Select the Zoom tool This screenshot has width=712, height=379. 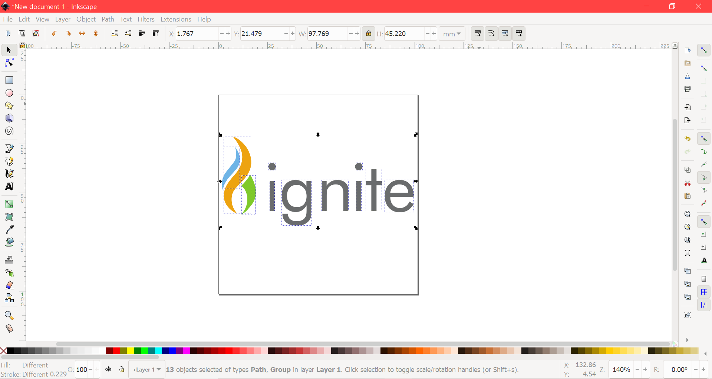(x=9, y=316)
